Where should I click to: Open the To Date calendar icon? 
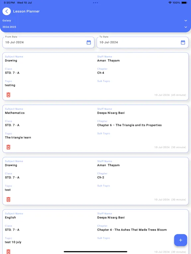tap(183, 42)
